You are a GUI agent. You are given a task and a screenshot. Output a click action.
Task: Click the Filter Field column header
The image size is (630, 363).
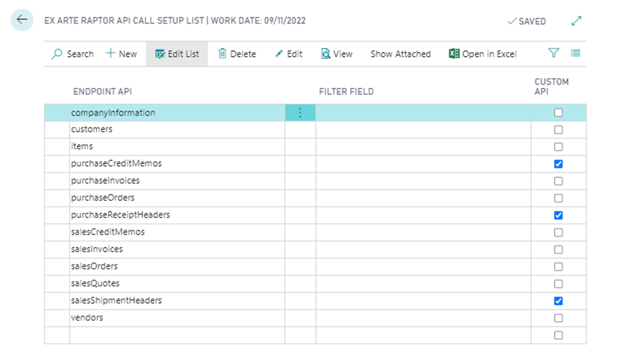[x=346, y=91]
